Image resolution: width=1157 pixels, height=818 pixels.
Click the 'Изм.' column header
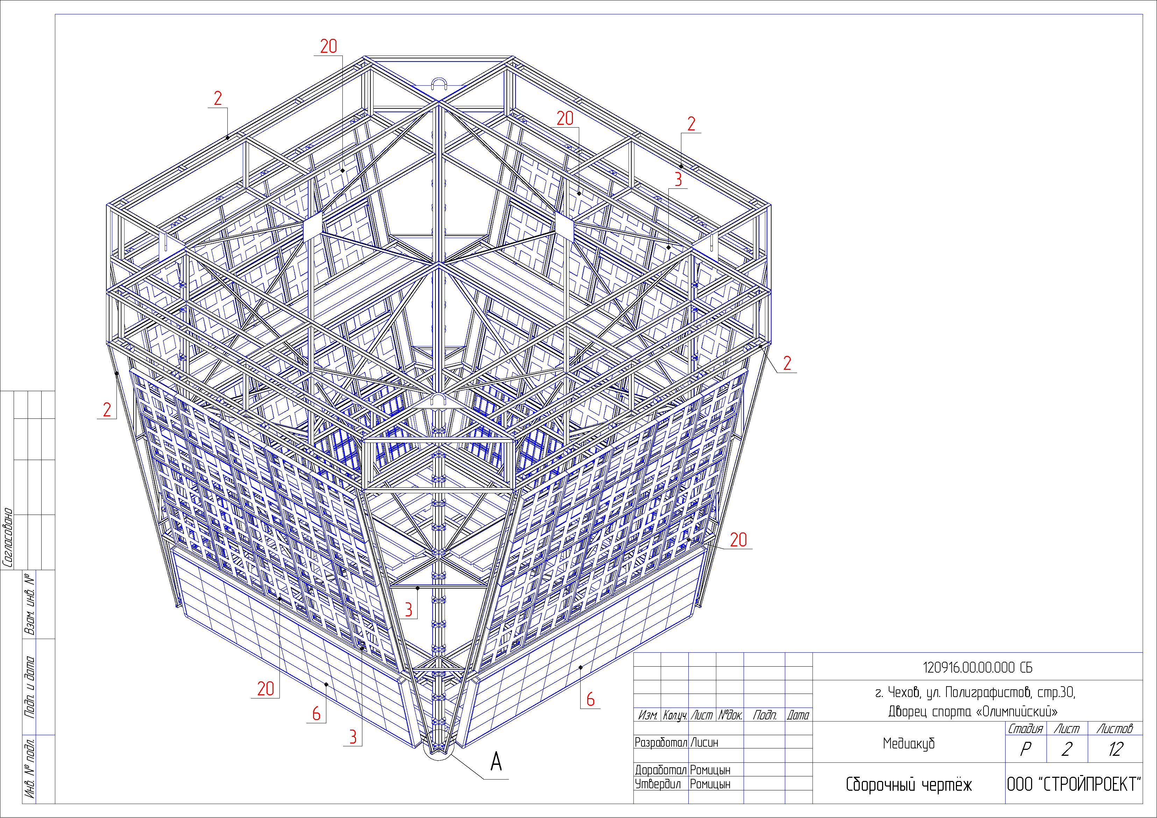pyautogui.click(x=647, y=715)
